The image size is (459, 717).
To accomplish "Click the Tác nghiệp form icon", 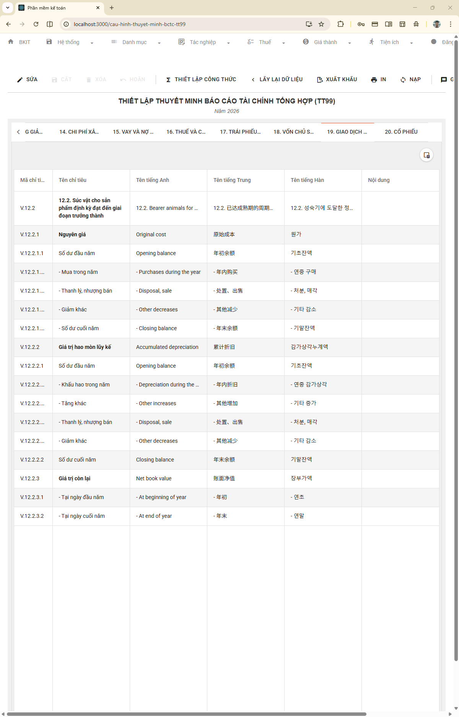I will tap(181, 42).
